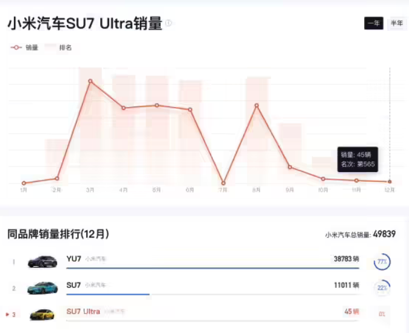Click rank number 1 in the list
This screenshot has width=409, height=333.
14,262
